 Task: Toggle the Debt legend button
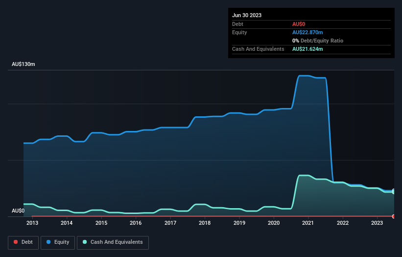coord(24,242)
